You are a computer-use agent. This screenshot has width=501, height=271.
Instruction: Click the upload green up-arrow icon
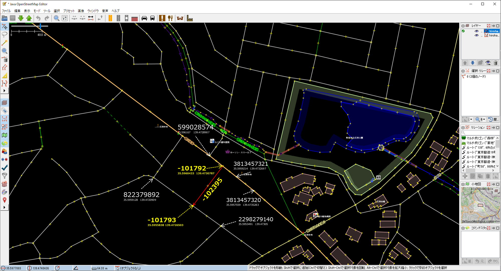pos(29,18)
